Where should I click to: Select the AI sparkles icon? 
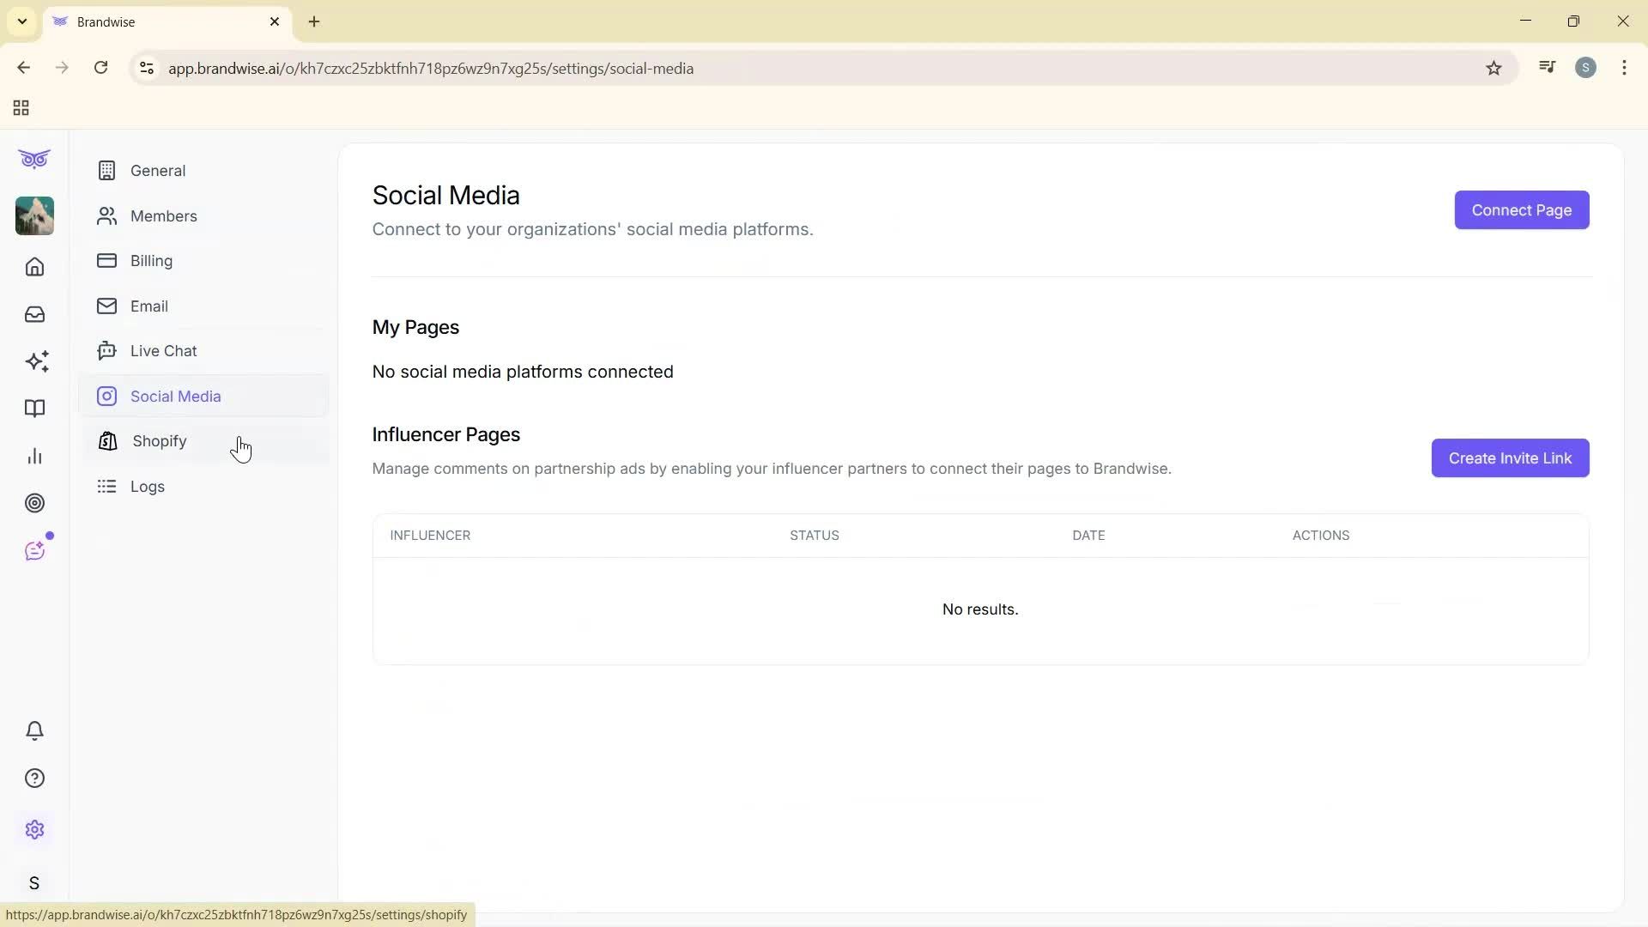(x=34, y=361)
